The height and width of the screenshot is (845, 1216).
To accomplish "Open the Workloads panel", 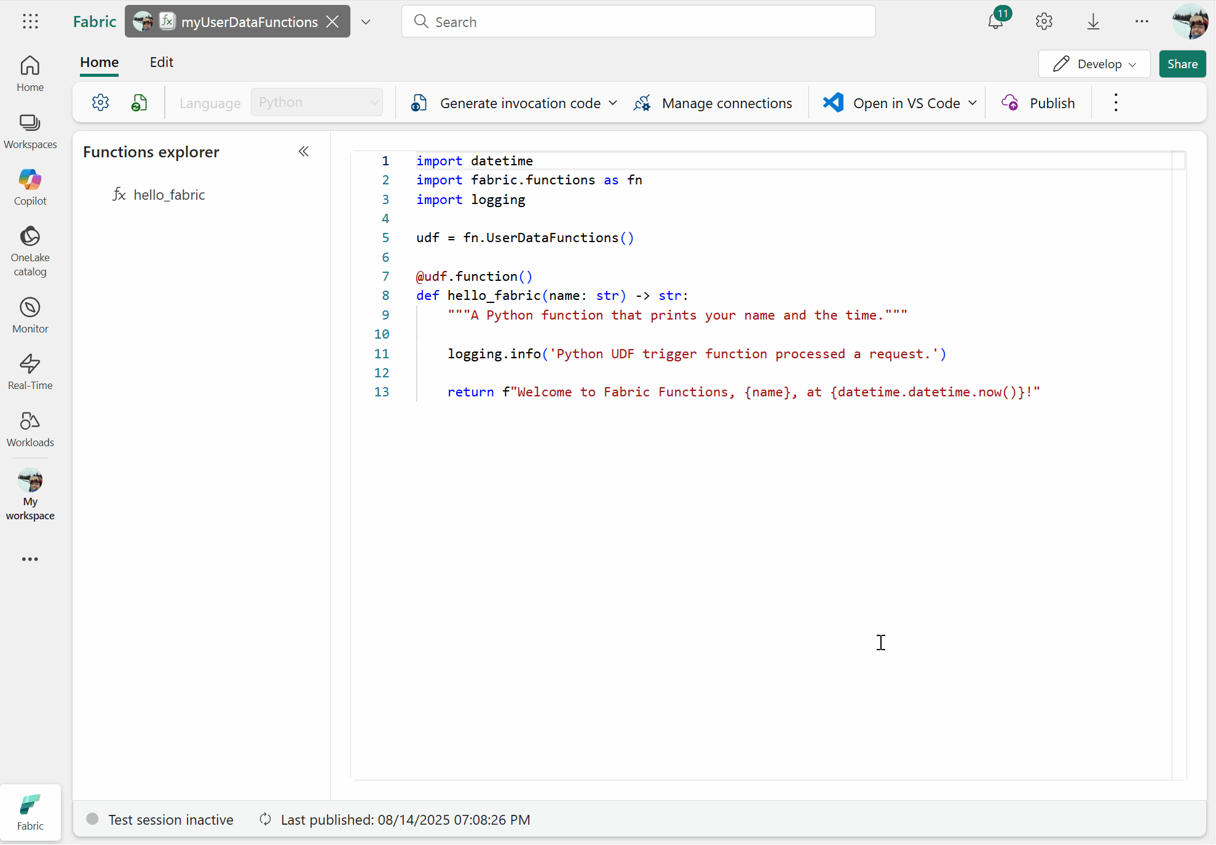I will click(30, 429).
